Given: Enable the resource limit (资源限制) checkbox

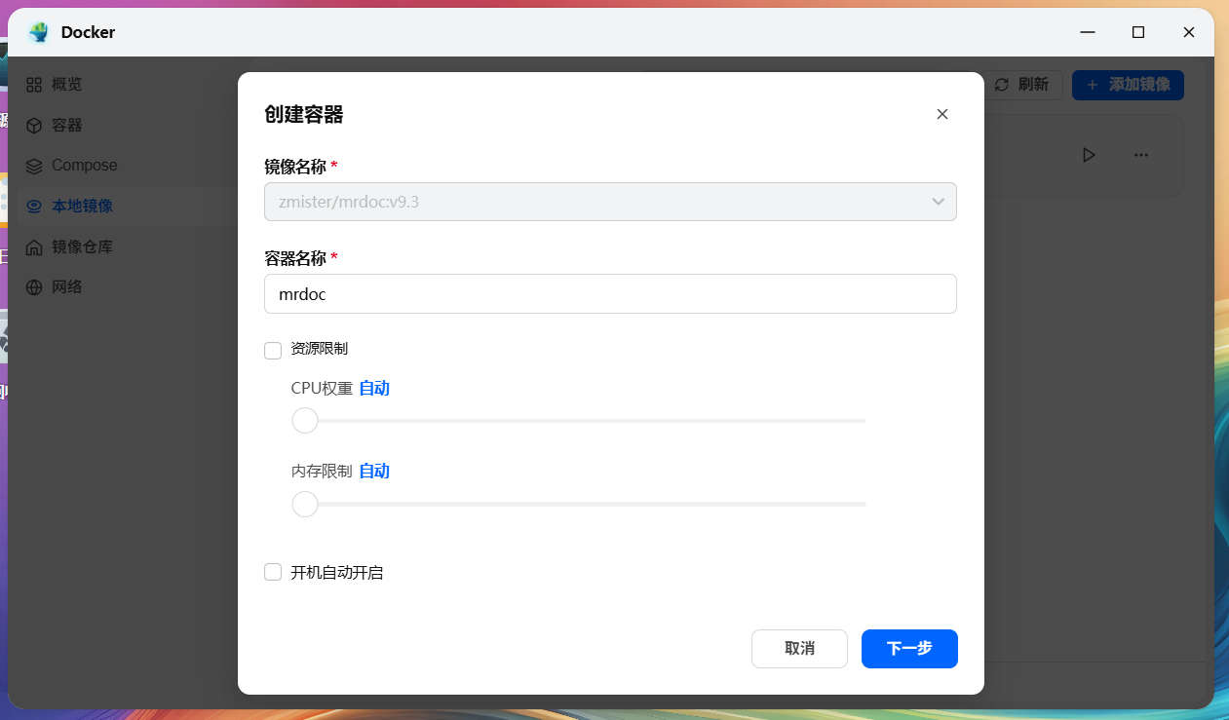Looking at the screenshot, I should [273, 350].
